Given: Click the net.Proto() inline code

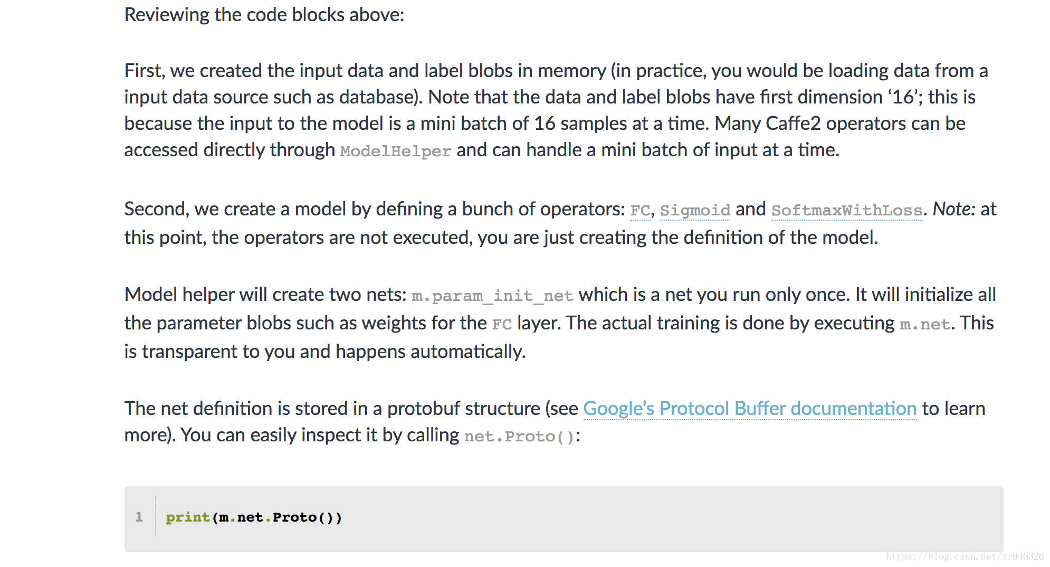Looking at the screenshot, I should point(519,436).
